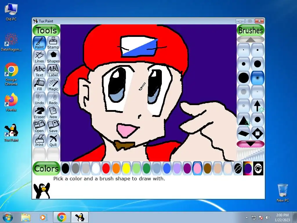
Task: Select the Eraser tool
Action: 39,113
